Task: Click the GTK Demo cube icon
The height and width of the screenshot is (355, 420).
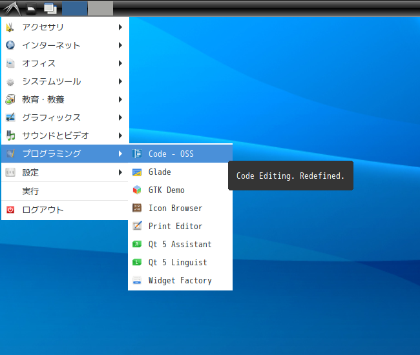Action: coord(137,190)
